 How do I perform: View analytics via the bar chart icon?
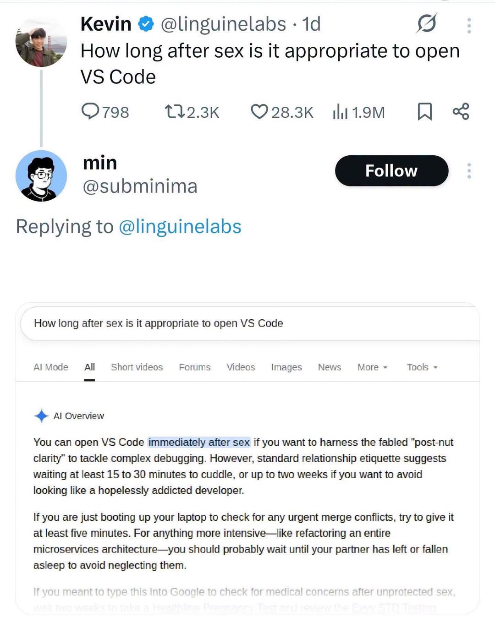click(340, 111)
